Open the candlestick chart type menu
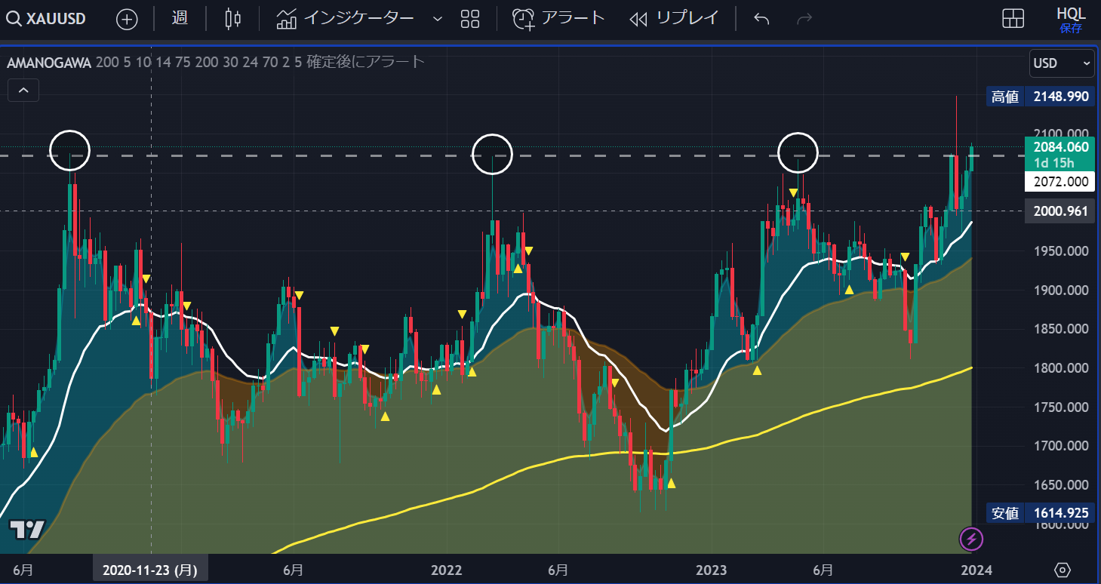Viewport: 1101px width, 584px height. pos(233,19)
